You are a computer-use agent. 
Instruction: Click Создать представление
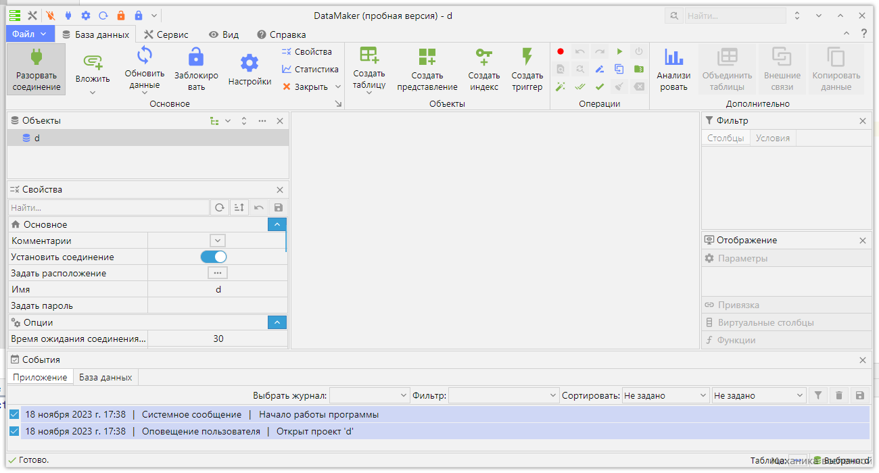427,70
